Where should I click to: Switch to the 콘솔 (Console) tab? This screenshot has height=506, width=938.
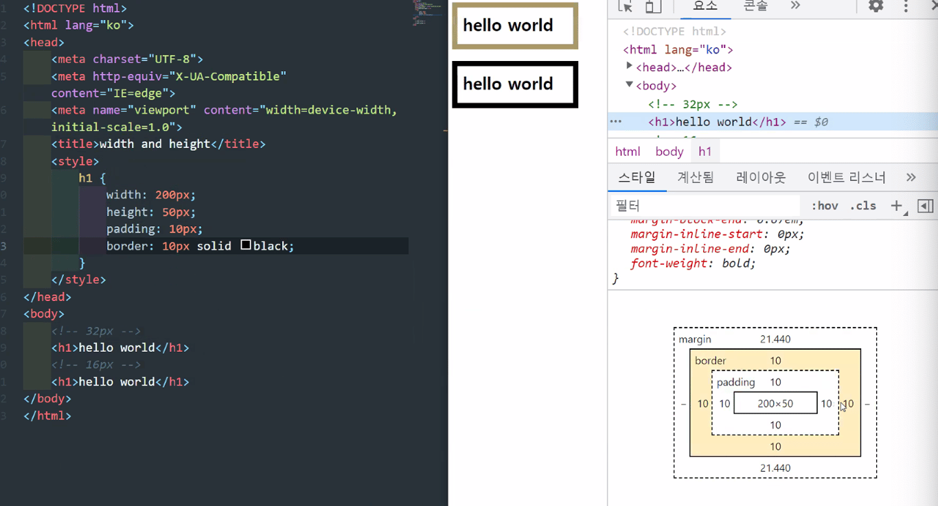(x=755, y=6)
